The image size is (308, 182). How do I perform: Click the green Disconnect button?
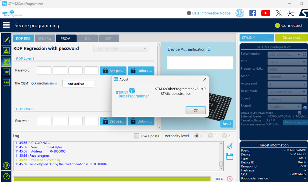[291, 38]
